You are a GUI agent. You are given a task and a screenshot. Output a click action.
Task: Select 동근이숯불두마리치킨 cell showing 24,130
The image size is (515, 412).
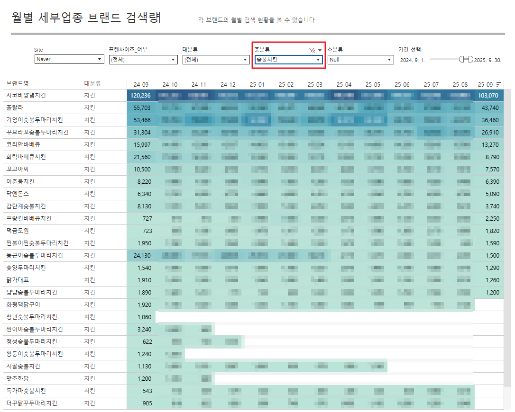point(141,255)
